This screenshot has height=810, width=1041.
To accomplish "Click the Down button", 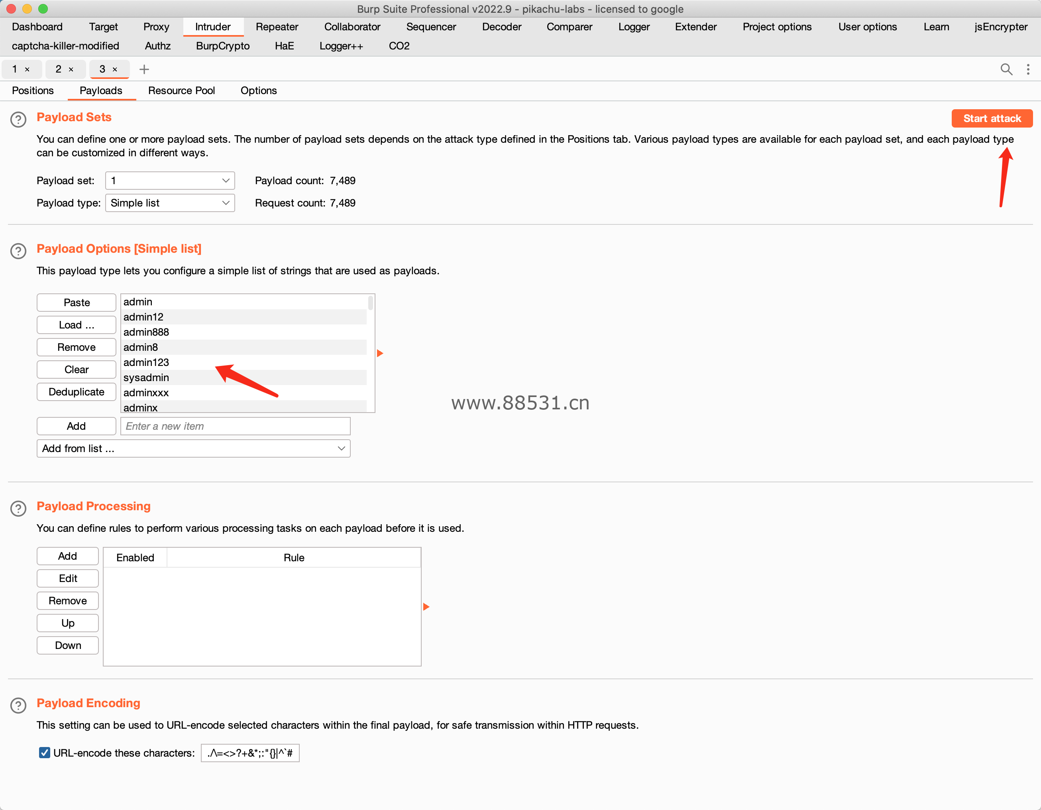I will [68, 645].
